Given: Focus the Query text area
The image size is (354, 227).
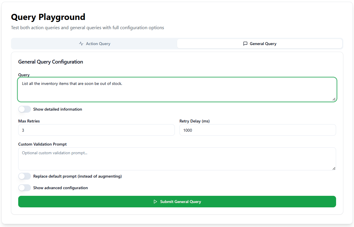Looking at the screenshot, I should click(177, 90).
